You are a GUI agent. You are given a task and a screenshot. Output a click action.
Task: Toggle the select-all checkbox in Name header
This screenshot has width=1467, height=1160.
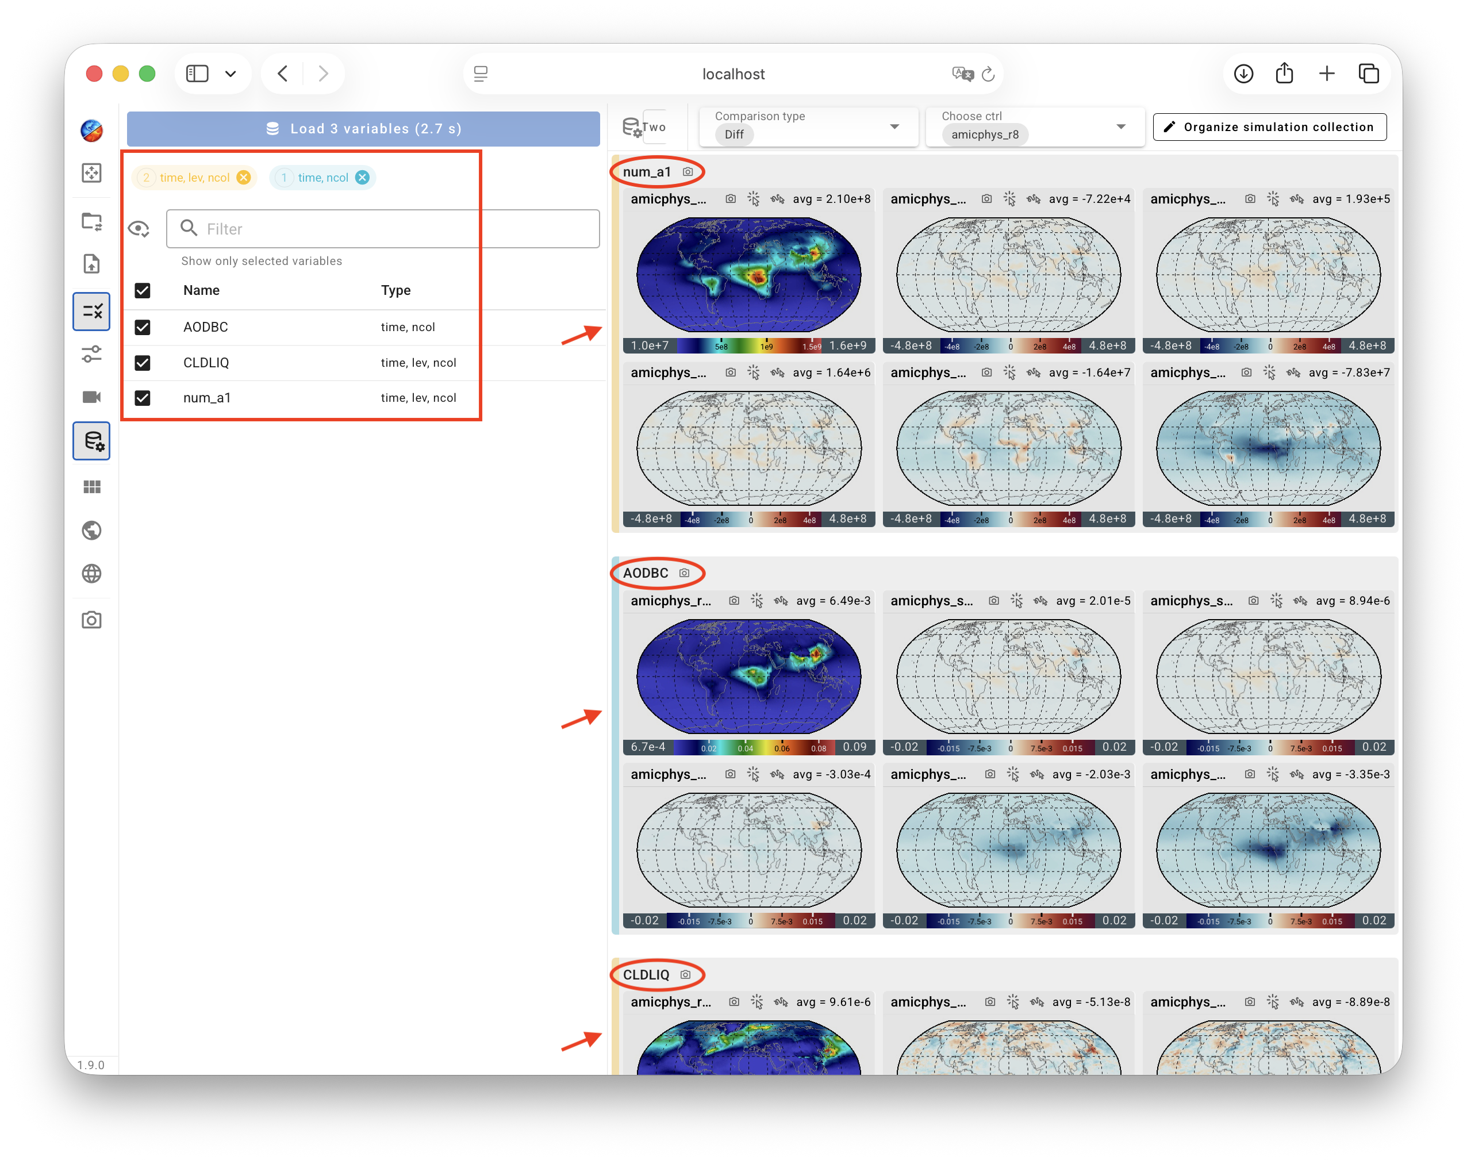click(x=143, y=291)
